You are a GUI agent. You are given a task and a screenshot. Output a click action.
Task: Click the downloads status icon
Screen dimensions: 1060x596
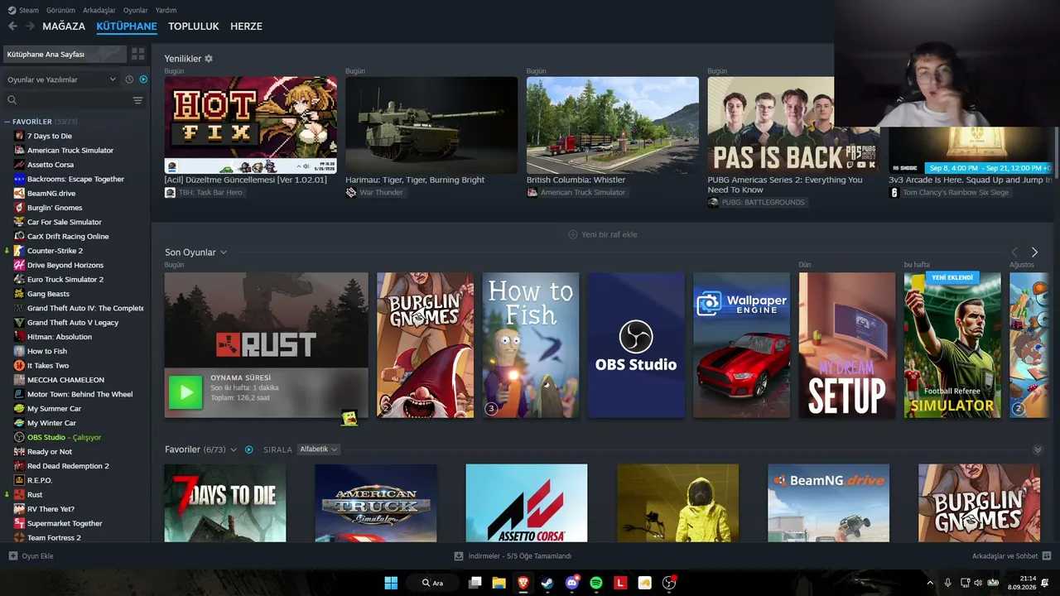tap(459, 556)
